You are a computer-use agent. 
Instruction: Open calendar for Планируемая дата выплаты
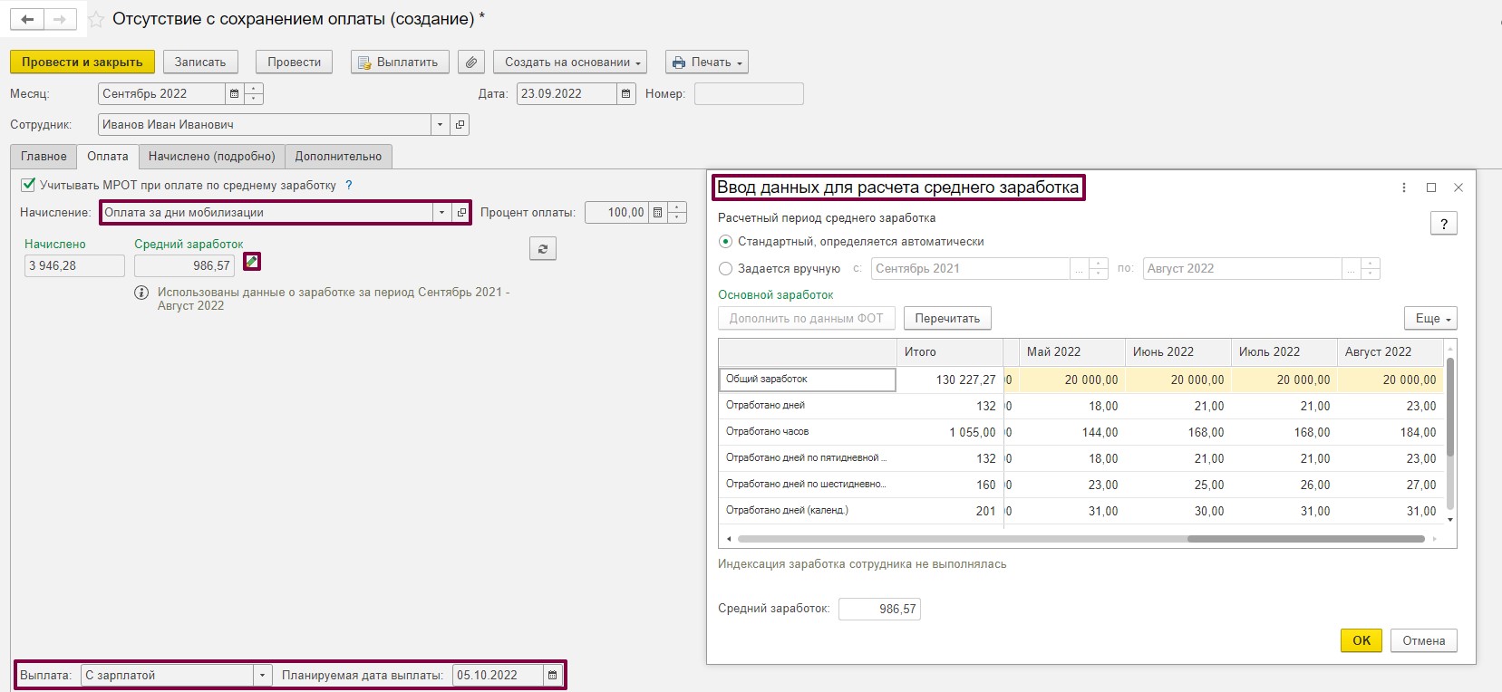553,675
